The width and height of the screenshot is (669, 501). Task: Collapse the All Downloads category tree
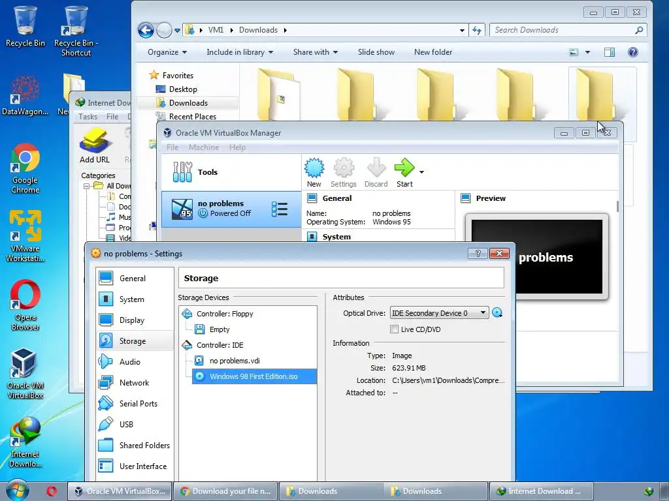(86, 186)
